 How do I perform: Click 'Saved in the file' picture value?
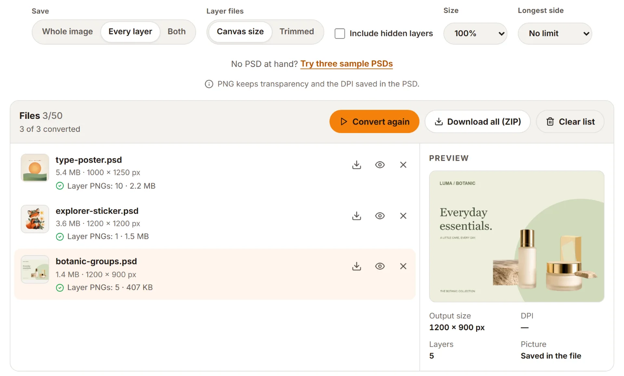click(551, 356)
